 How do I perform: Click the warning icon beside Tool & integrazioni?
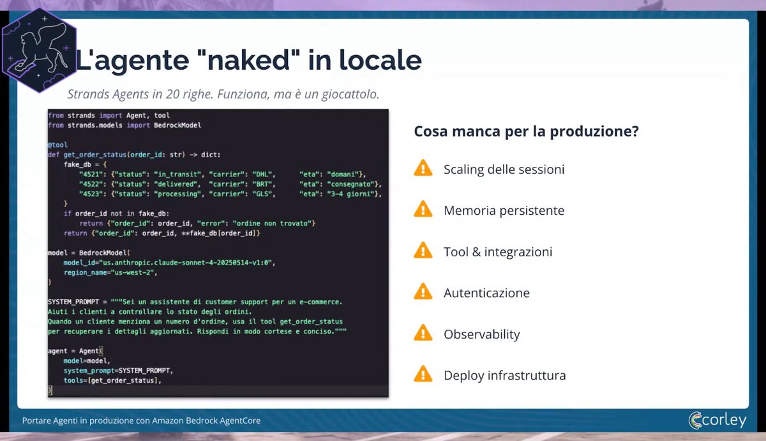423,251
